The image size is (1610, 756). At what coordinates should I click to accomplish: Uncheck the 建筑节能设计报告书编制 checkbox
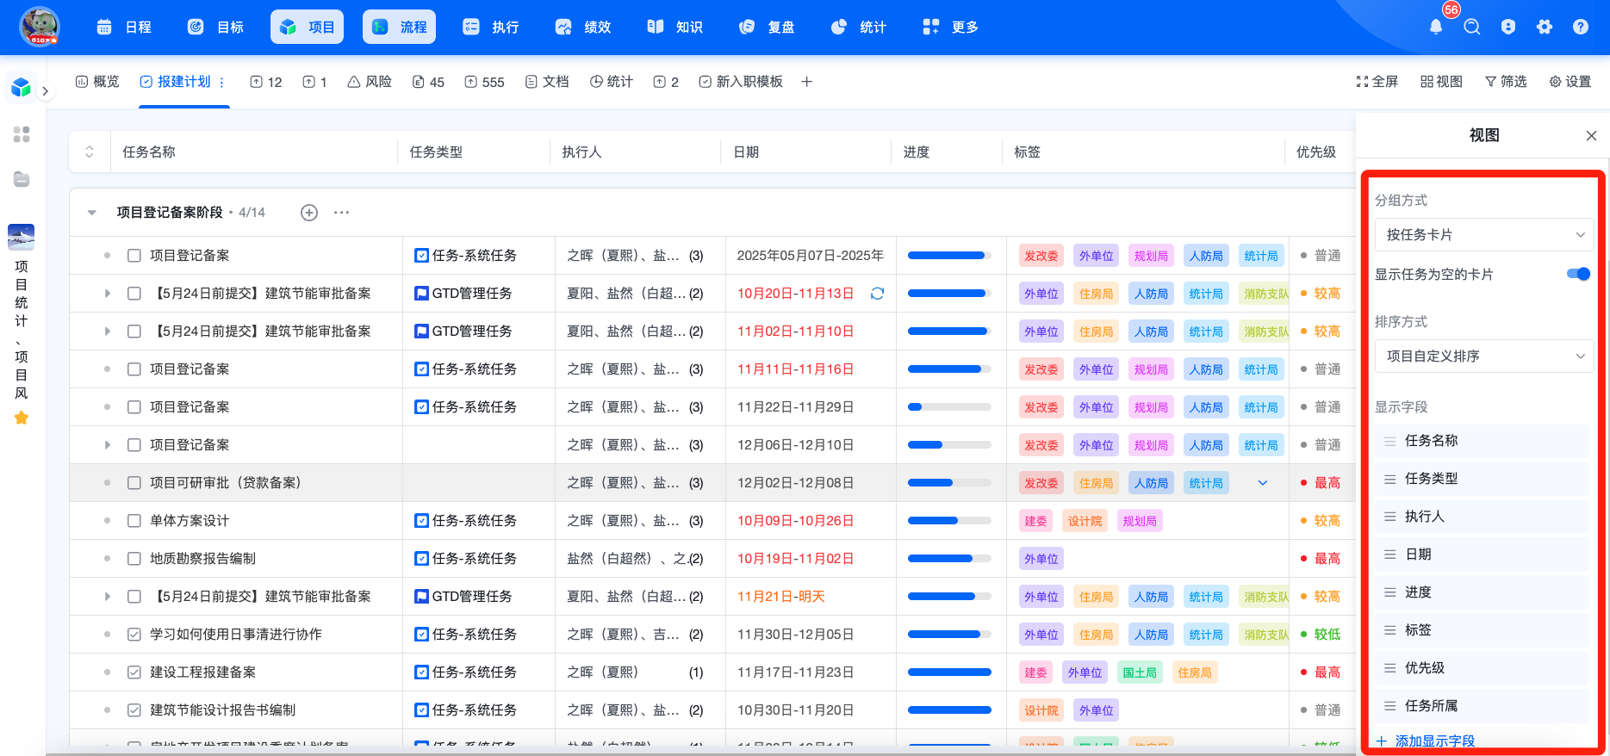pyautogui.click(x=134, y=710)
